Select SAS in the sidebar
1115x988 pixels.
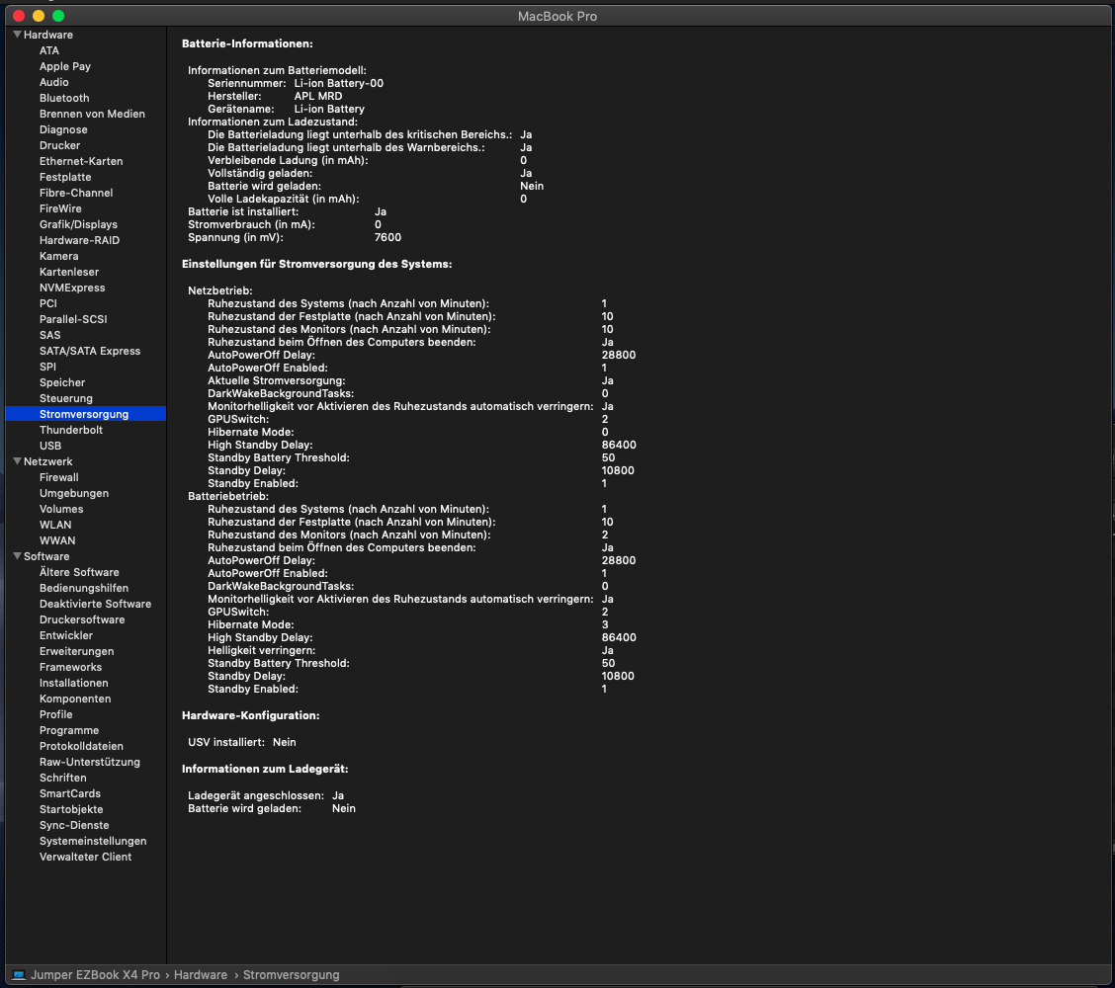pos(49,335)
